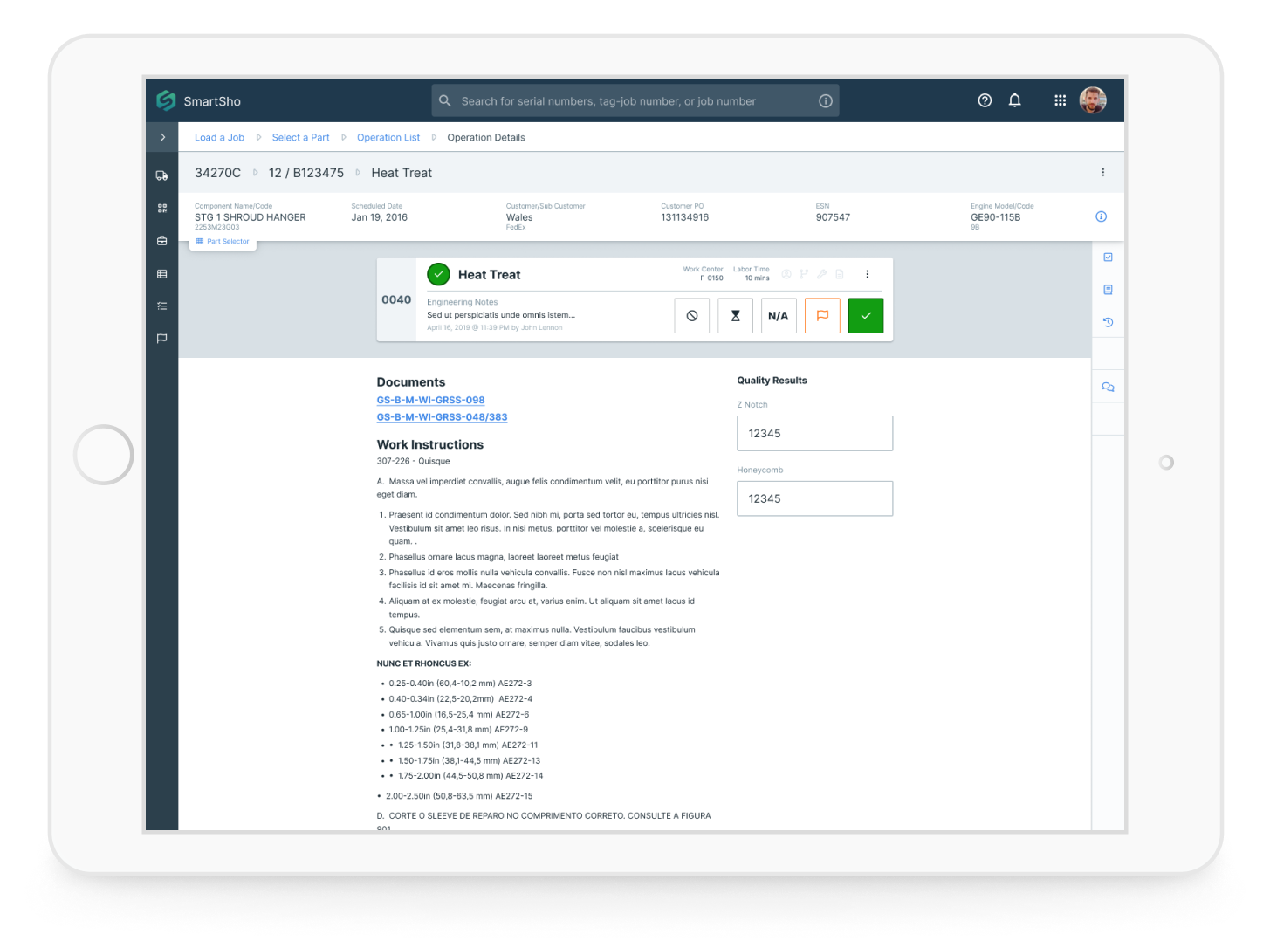The image size is (1270, 948).
Task: Click the toolbox icon in left sidebar
Action: click(161, 241)
